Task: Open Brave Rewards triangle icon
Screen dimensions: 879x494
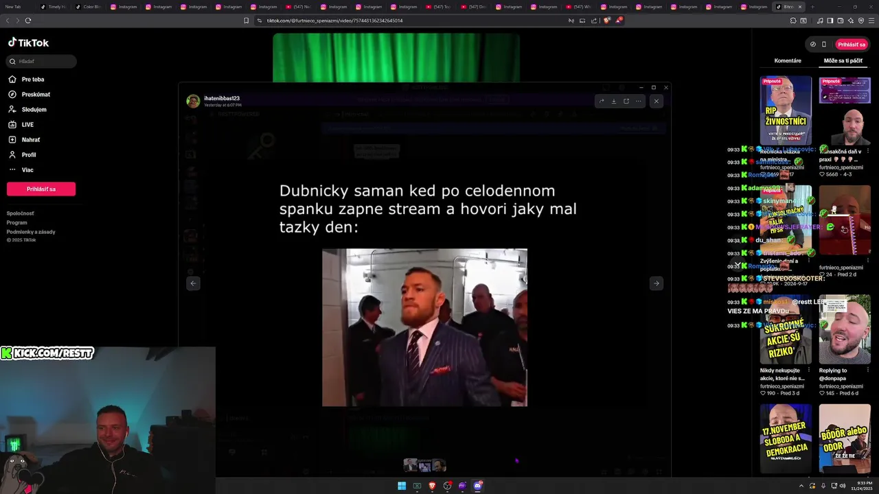Action: (619, 21)
